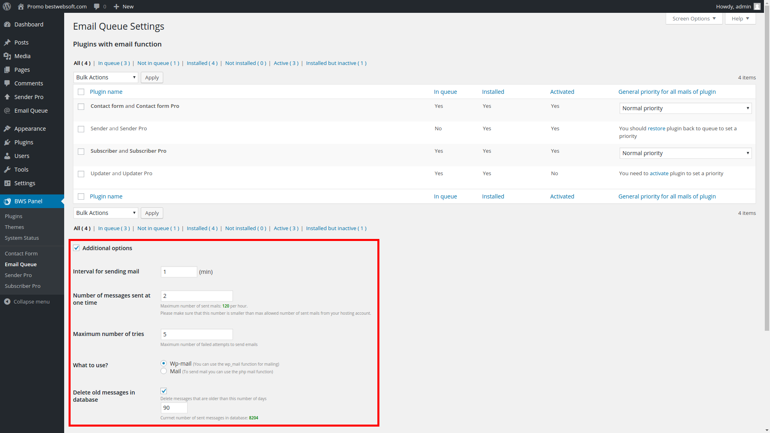Click the restore link for Sender plugin
Viewport: 770px width, 433px height.
pyautogui.click(x=657, y=128)
